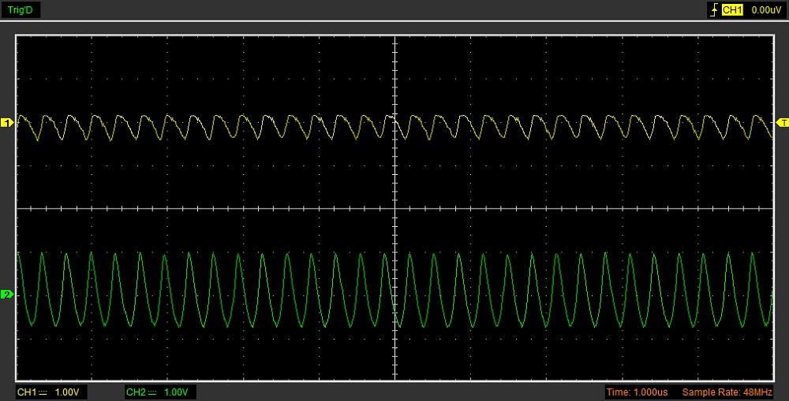Click the CH2 DC coupling symbol

(x=152, y=392)
